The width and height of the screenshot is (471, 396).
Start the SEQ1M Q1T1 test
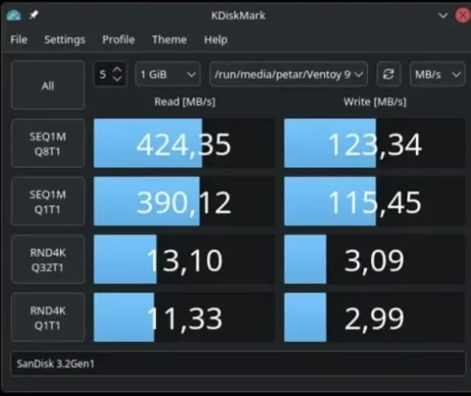[48, 201]
